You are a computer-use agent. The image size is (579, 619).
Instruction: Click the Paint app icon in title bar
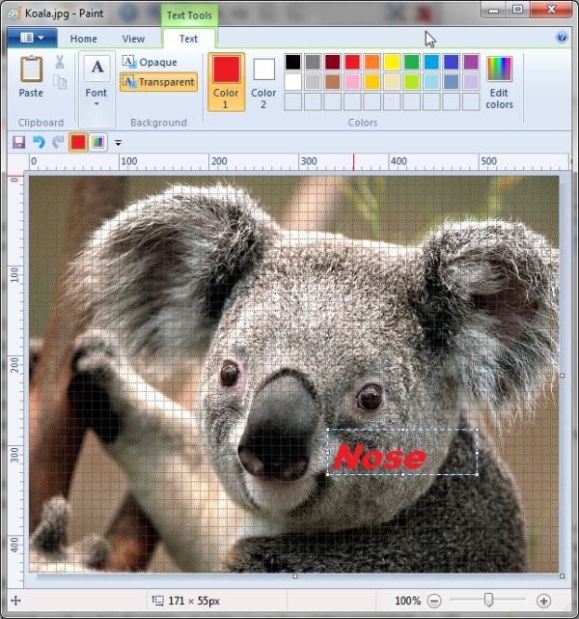coord(14,14)
